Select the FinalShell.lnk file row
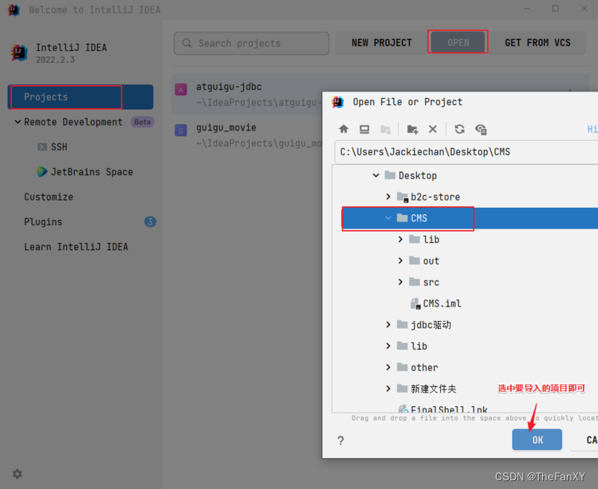Image resolution: width=598 pixels, height=489 pixels. 465,408
